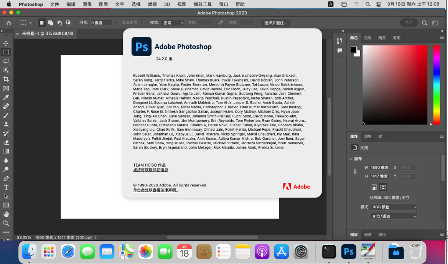The image size is (448, 264).
Task: Open the 滤镜 menu
Action: pos(152,4)
